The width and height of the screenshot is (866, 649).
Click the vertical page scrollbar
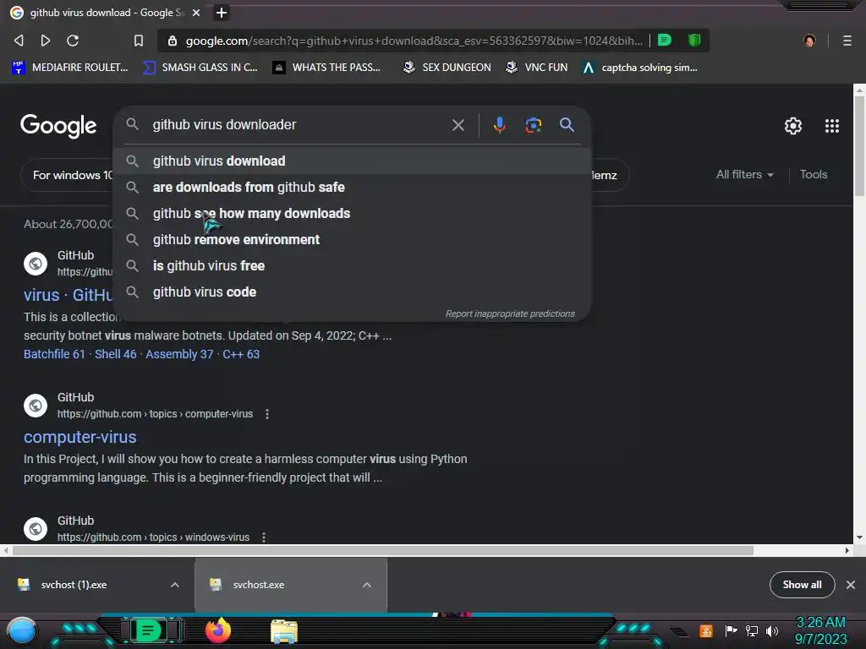pyautogui.click(x=859, y=145)
